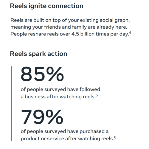Open footnote 5 after 'watching reels.'
Image resolution: width=149 pixels, height=149 pixels.
(97, 95)
